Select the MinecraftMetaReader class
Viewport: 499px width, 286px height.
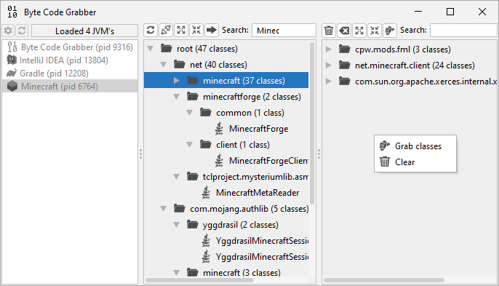click(258, 193)
